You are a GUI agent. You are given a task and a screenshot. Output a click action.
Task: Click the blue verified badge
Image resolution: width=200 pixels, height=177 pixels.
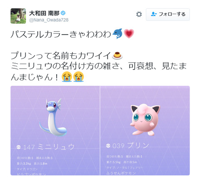point(63,13)
